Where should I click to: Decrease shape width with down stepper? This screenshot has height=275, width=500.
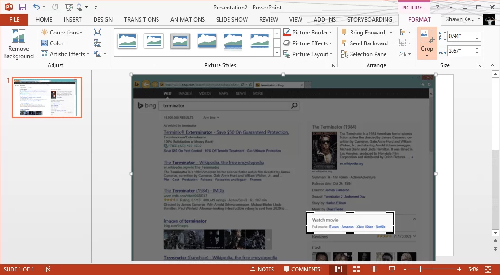tap(477, 53)
